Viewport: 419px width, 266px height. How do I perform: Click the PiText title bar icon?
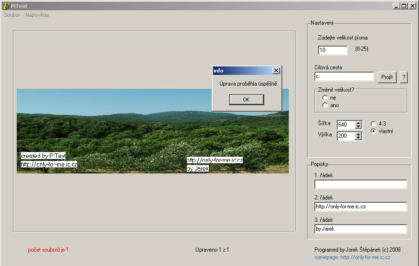tap(6, 6)
